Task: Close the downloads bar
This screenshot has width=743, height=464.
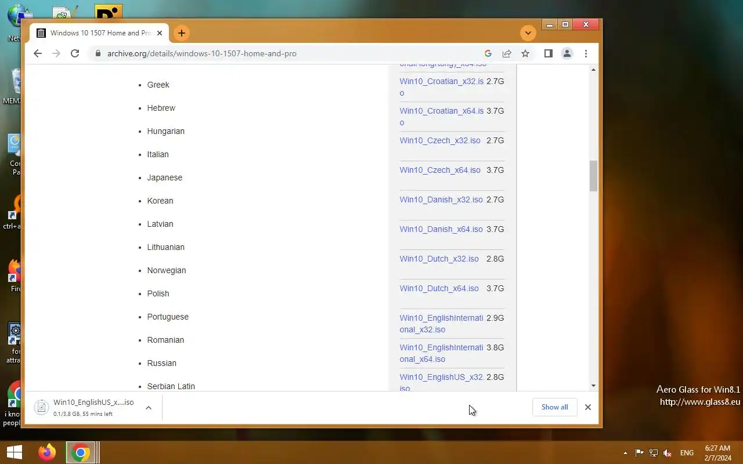Action: point(588,407)
